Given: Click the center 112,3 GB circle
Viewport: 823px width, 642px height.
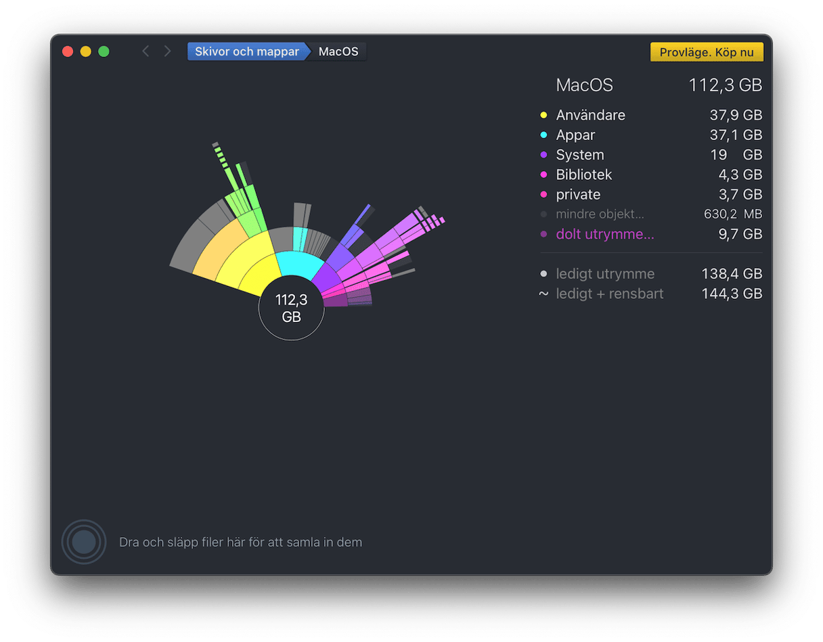Looking at the screenshot, I should point(291,308).
